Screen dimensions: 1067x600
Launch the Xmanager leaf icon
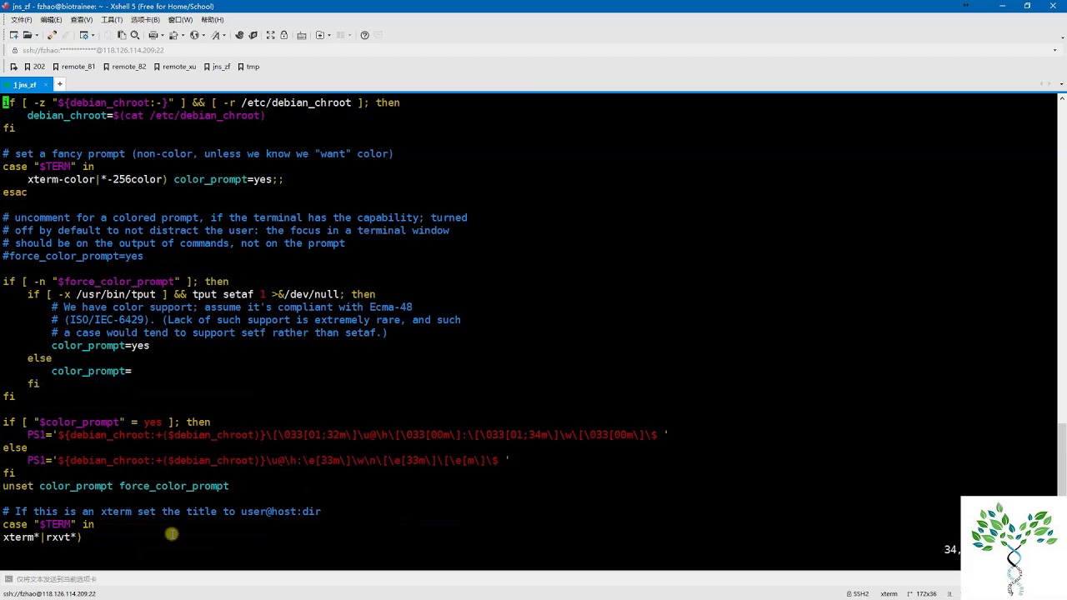click(253, 35)
